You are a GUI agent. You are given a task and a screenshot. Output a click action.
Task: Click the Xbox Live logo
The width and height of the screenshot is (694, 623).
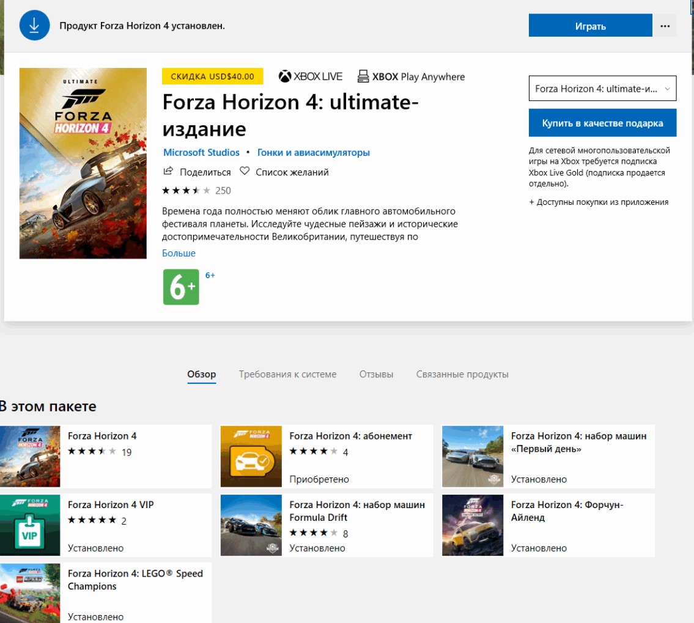(x=311, y=76)
